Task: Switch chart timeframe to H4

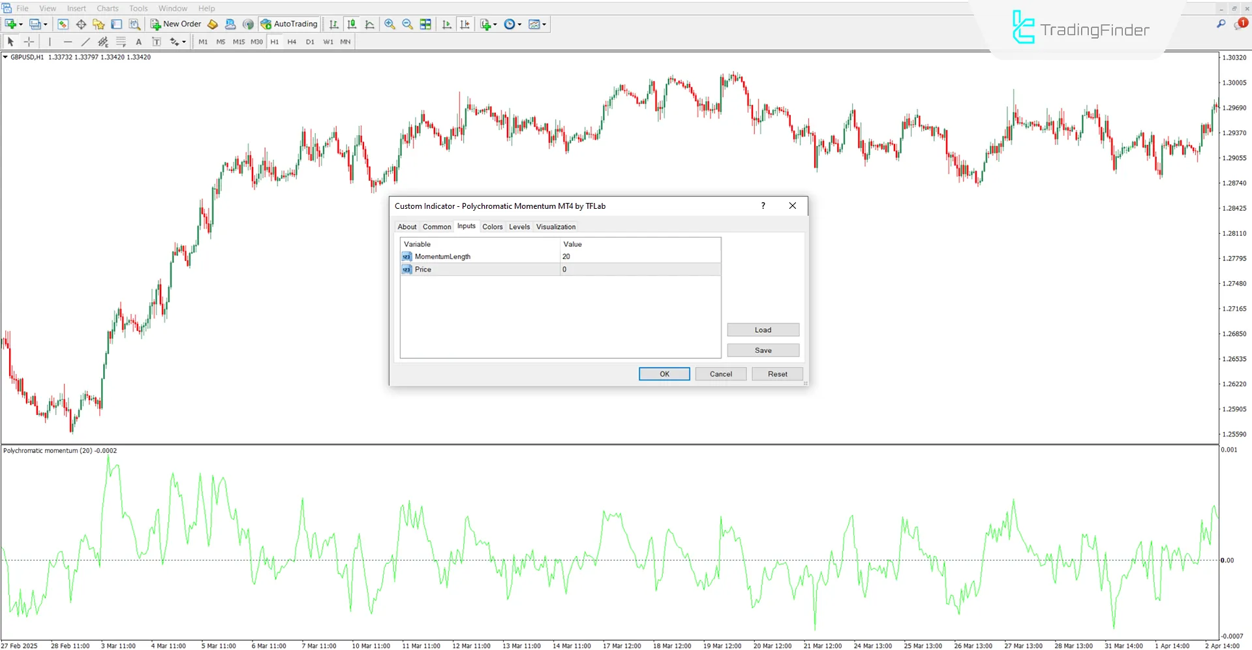Action: coord(292,41)
